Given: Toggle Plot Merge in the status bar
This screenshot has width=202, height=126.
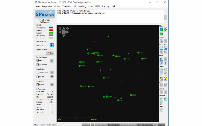Looking at the screenshot, I should (x=148, y=125).
